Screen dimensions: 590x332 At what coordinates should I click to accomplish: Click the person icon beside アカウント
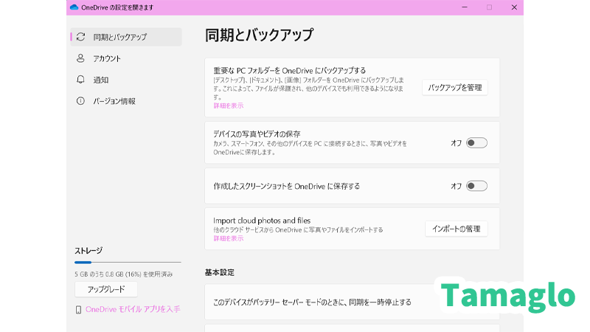tap(80, 58)
